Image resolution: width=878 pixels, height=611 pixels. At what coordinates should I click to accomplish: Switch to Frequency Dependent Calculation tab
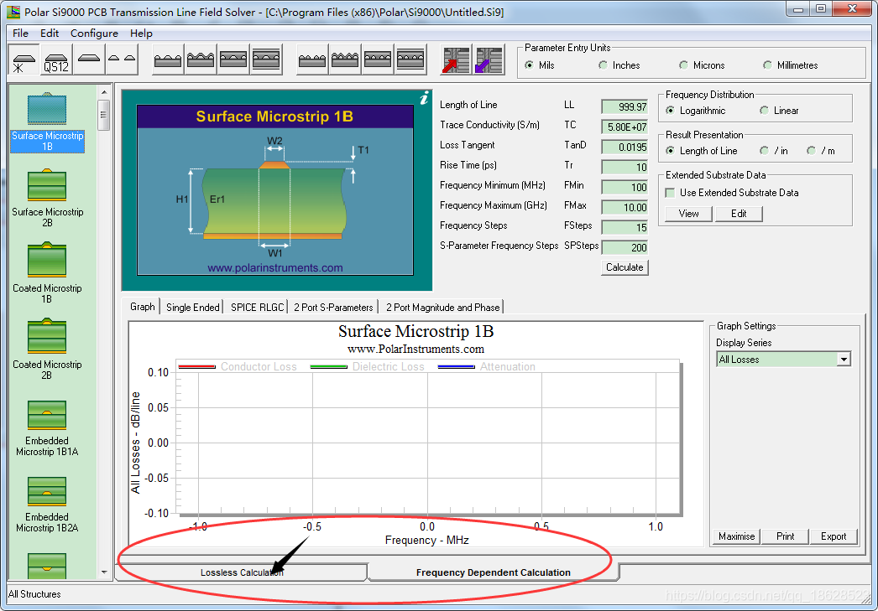pos(494,572)
